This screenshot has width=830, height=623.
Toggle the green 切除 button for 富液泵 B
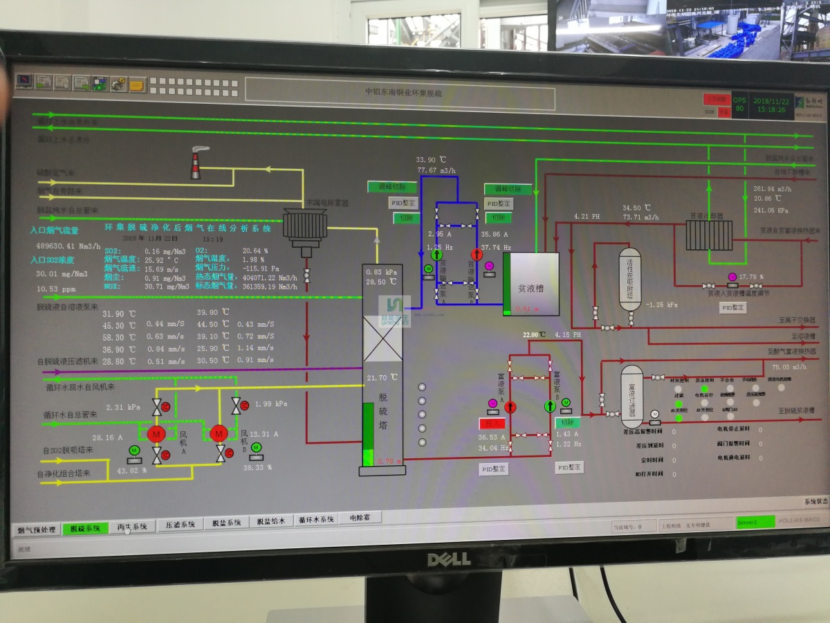(567, 422)
